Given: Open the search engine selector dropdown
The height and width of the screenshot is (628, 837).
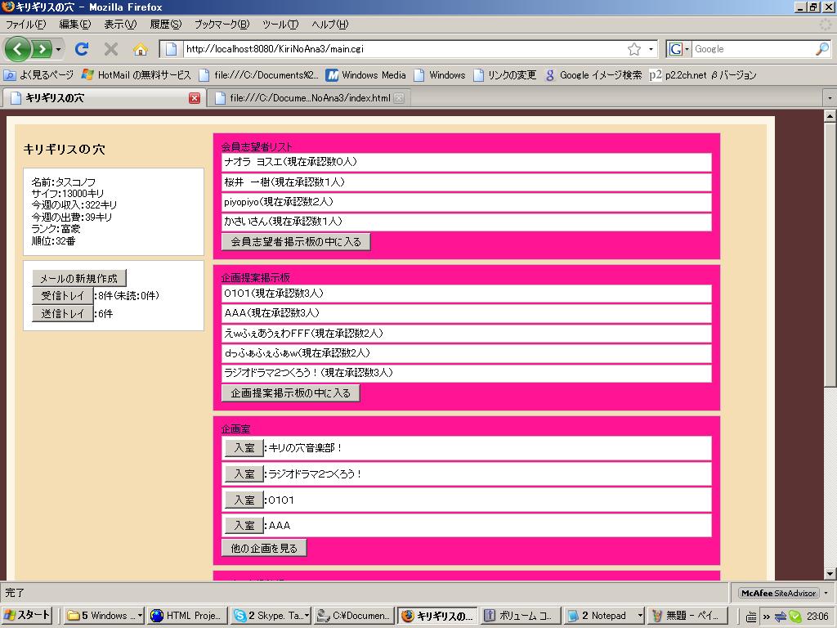Looking at the screenshot, I should (679, 49).
